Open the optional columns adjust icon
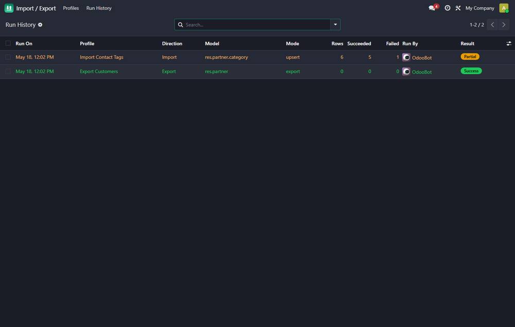The image size is (515, 327). [x=509, y=43]
